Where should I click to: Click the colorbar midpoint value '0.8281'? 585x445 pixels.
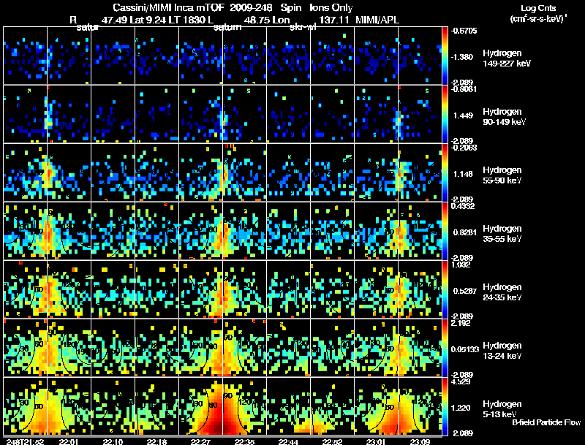(x=465, y=232)
